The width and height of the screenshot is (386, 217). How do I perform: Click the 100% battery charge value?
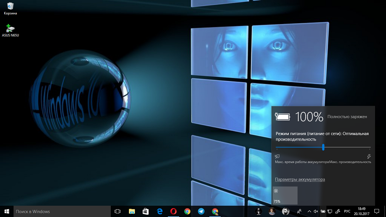click(x=309, y=117)
